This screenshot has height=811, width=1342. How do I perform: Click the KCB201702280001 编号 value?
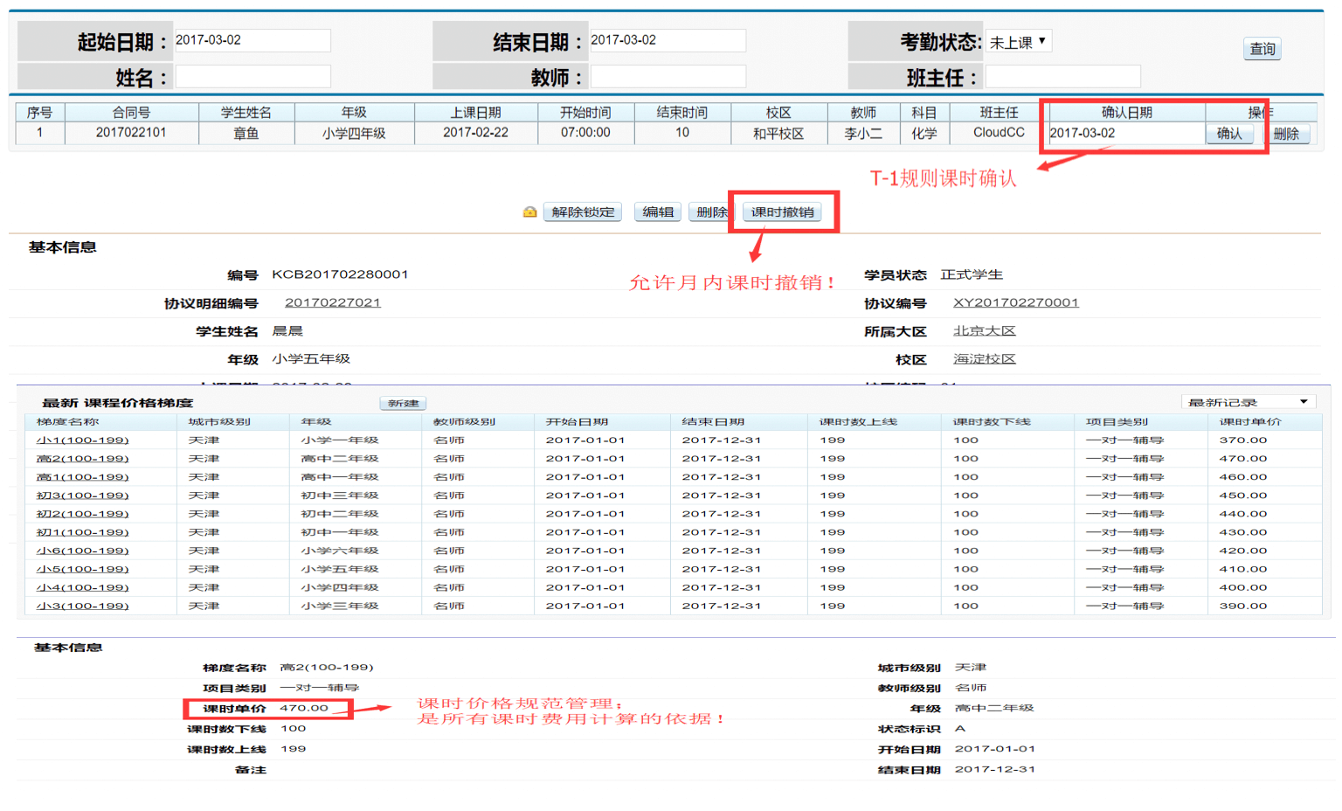point(340,274)
